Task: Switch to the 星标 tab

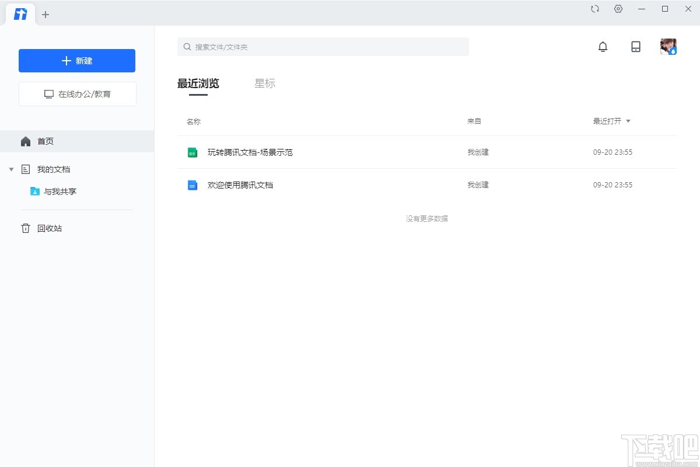Action: tap(265, 83)
